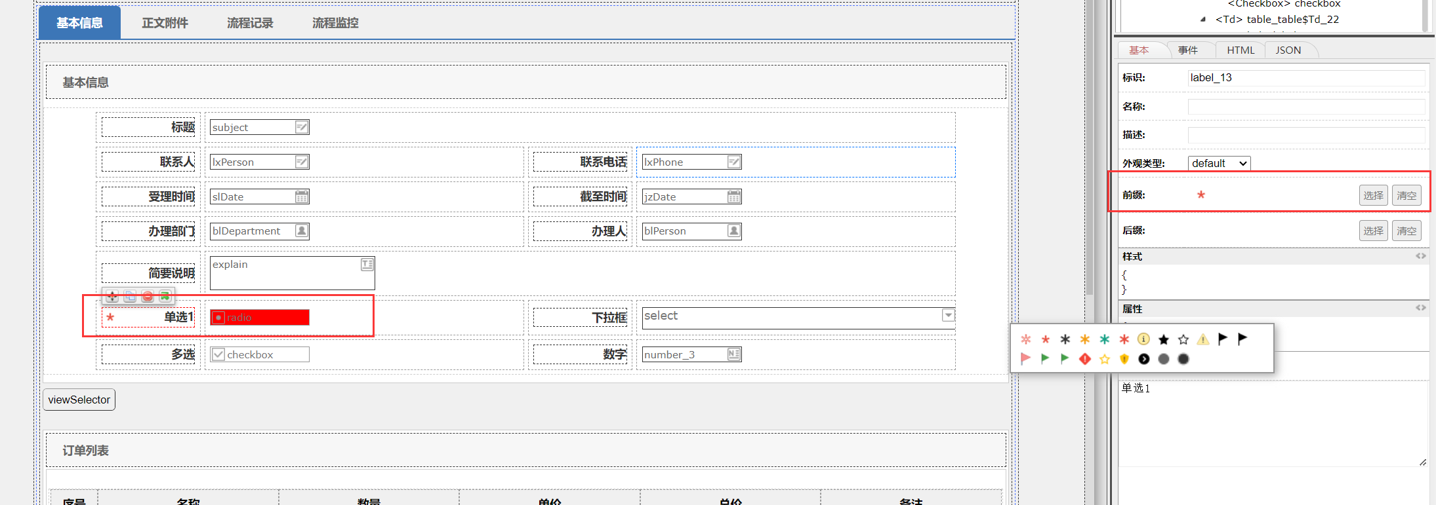Click the person icon in blDepartment field

coord(302,231)
